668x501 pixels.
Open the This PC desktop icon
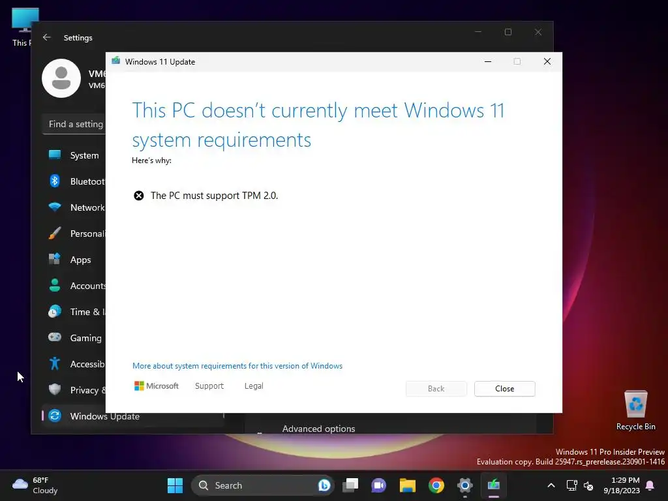pos(23,27)
